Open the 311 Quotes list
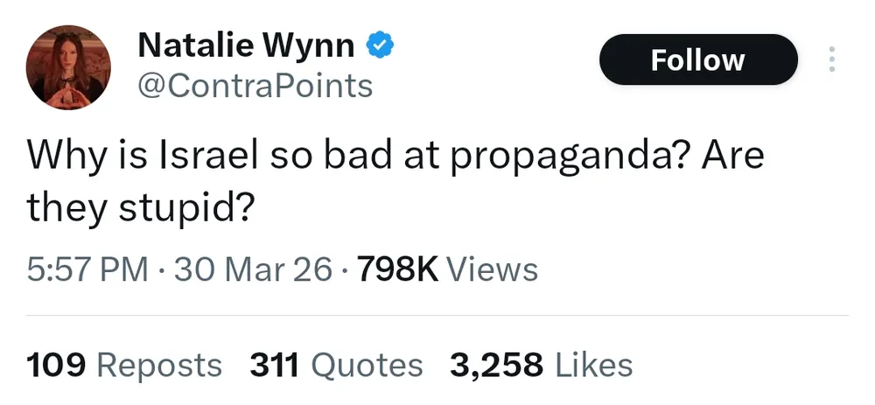Viewport: 875px width, 405px height. tap(336, 365)
